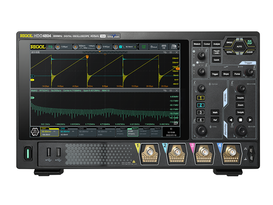Image resolution: width=273 pixels, height=205 pixels.
Task: Tap the mute speaker icon above the clock
Action: [x=171, y=129]
